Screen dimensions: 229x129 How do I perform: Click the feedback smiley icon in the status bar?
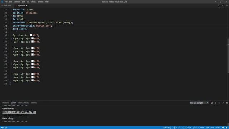223,128
